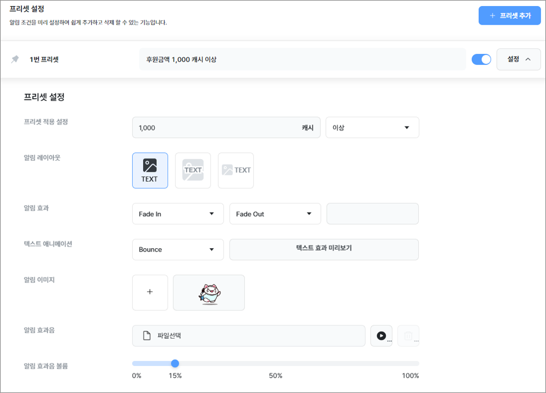Click the 후원금액 1,000 캐시 이상 summary bar

pyautogui.click(x=302, y=59)
